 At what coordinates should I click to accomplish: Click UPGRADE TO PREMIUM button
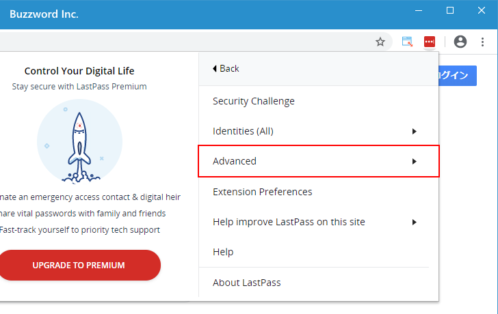coord(79,266)
